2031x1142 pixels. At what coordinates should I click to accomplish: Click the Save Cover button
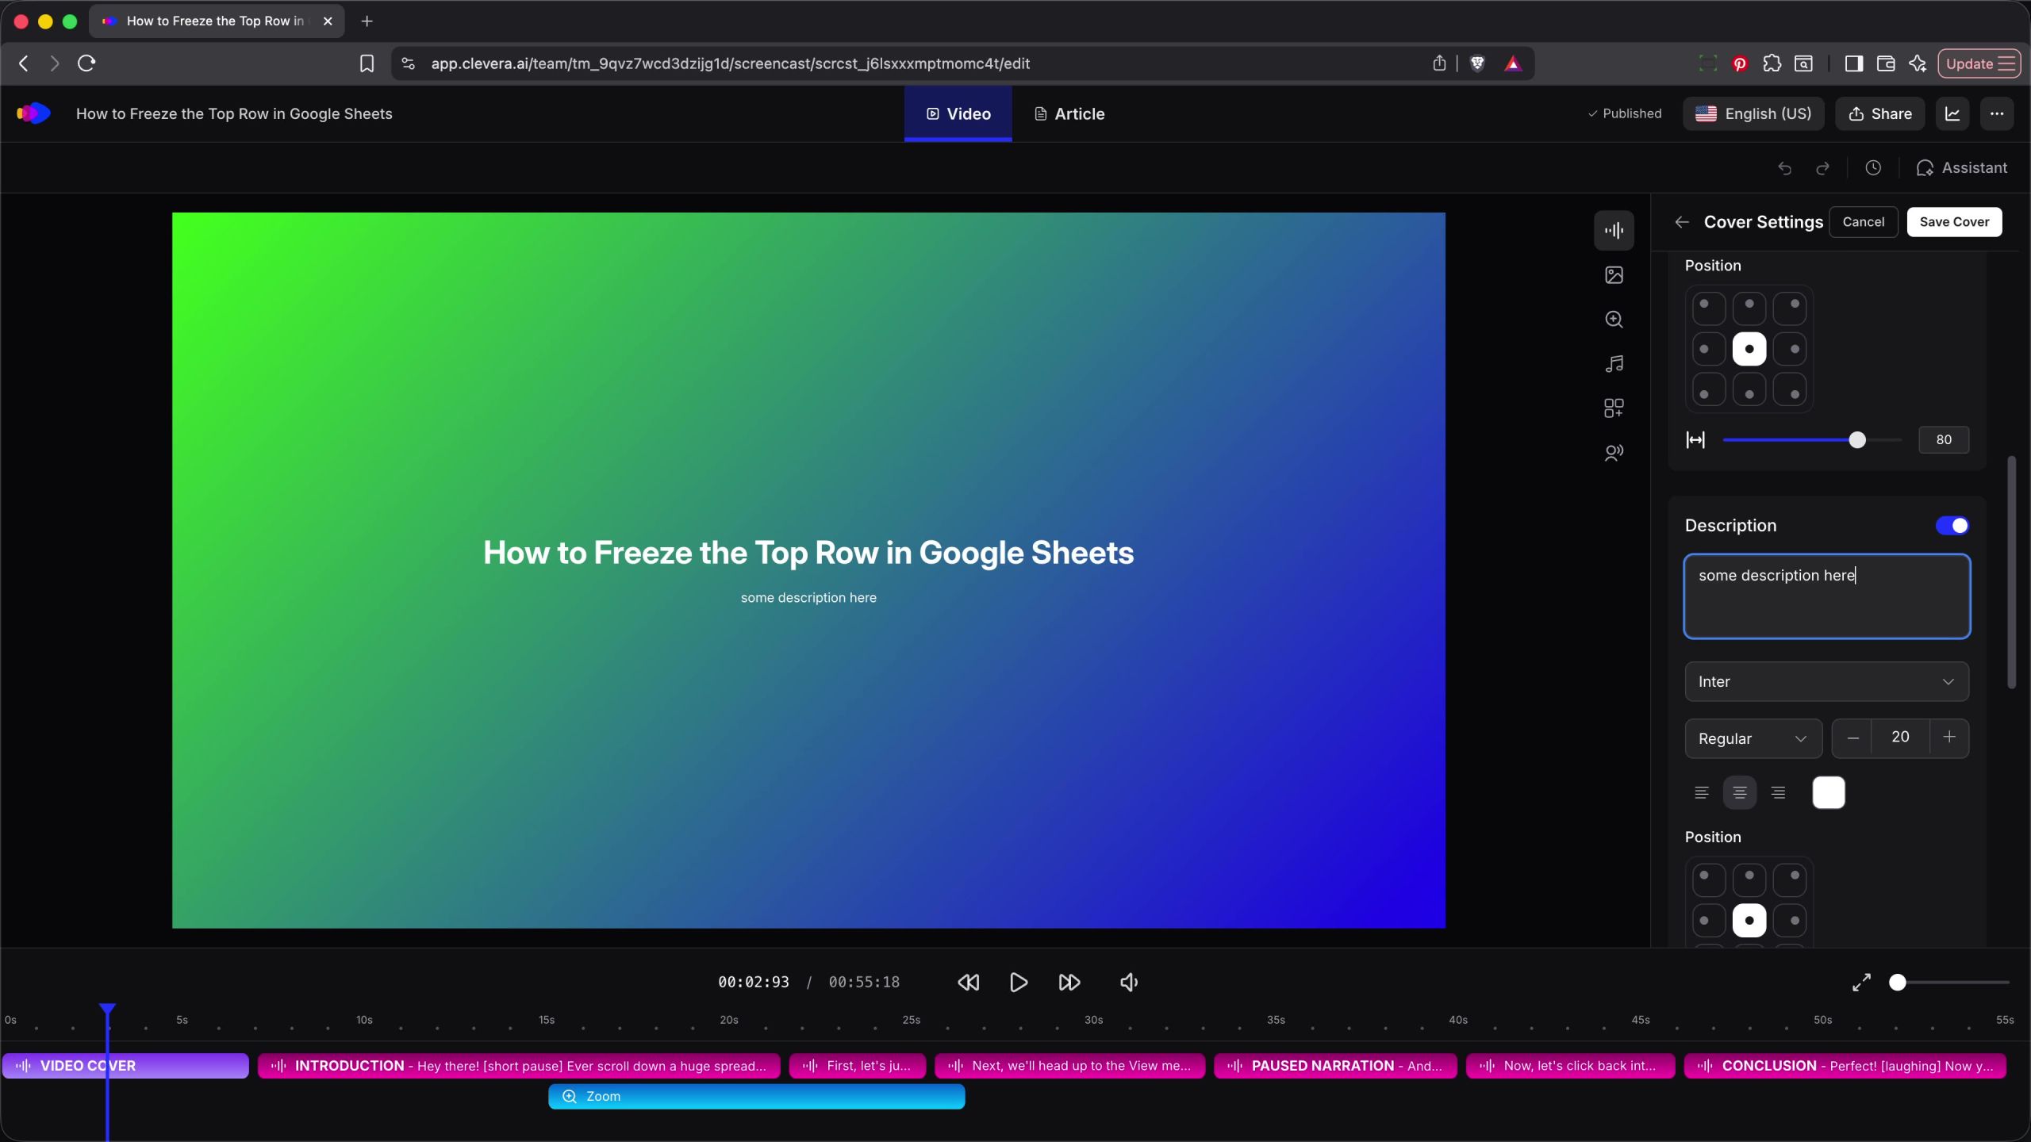(1954, 222)
